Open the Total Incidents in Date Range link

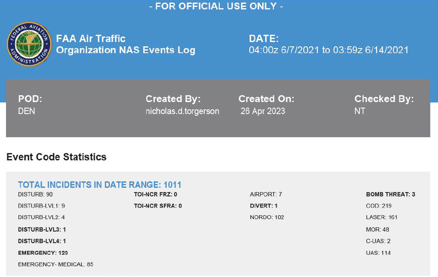pyautogui.click(x=100, y=185)
